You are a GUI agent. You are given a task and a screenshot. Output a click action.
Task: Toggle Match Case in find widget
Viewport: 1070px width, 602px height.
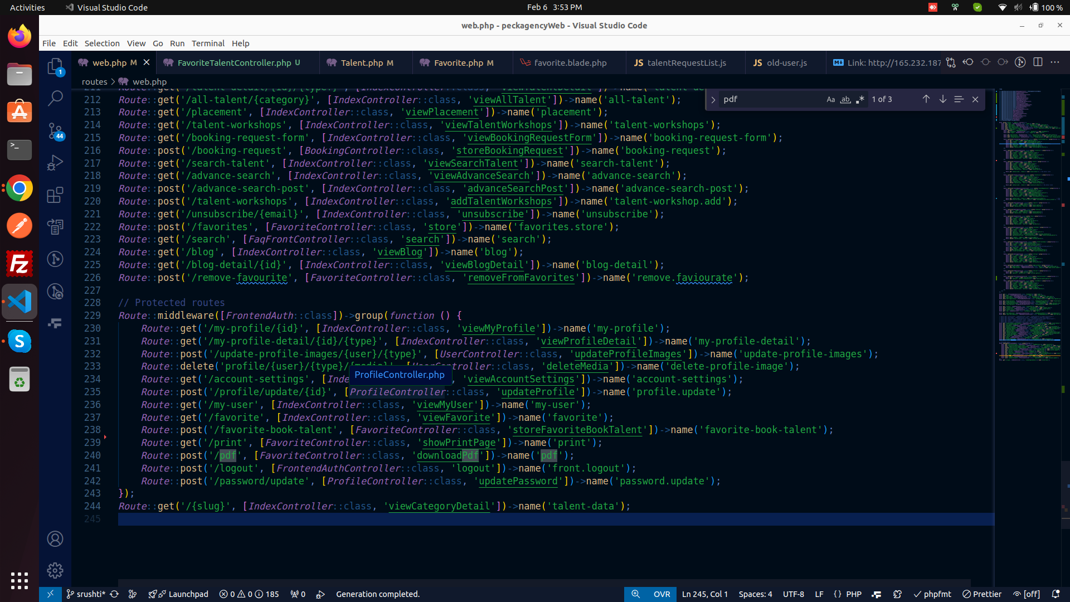[830, 99]
